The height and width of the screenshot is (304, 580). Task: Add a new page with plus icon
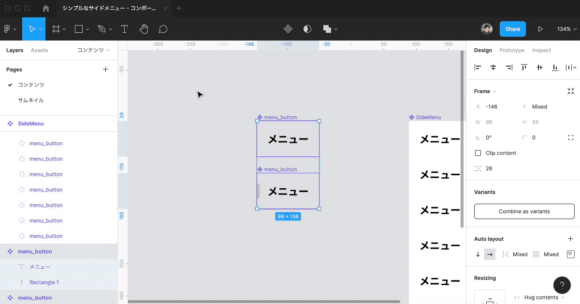106,69
